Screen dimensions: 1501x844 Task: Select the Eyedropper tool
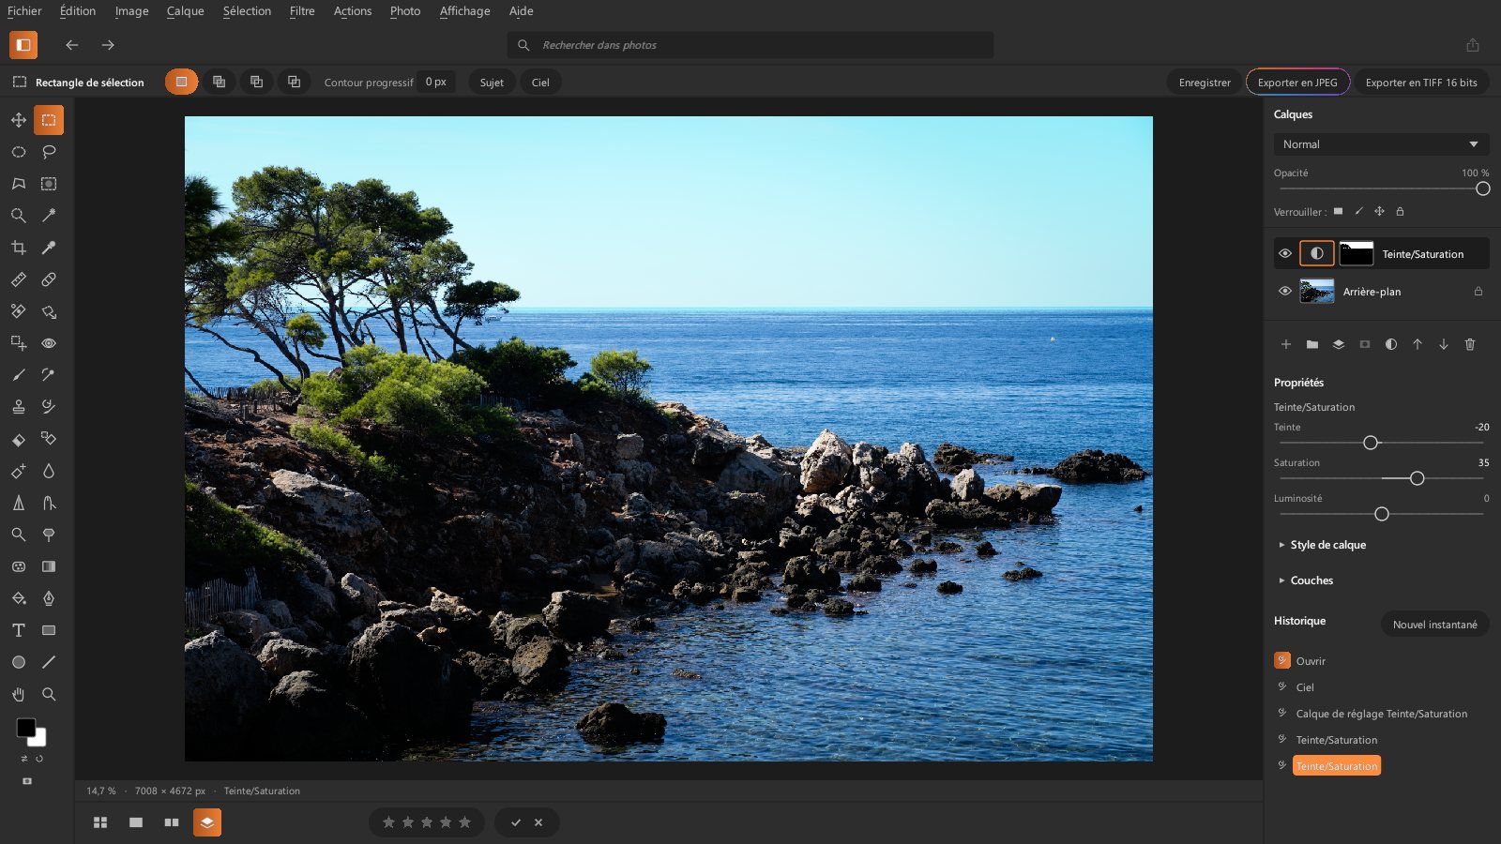tap(49, 248)
